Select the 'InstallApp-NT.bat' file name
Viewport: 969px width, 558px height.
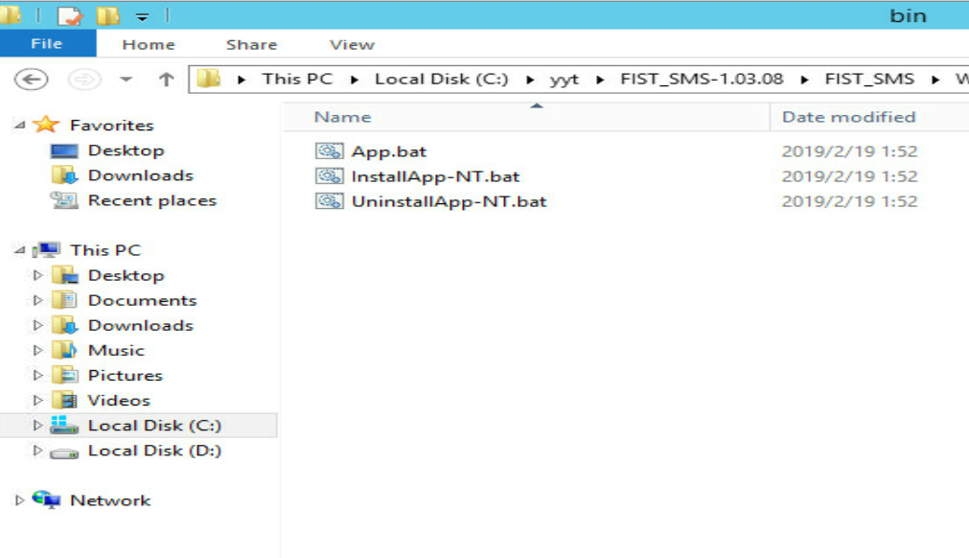click(436, 176)
